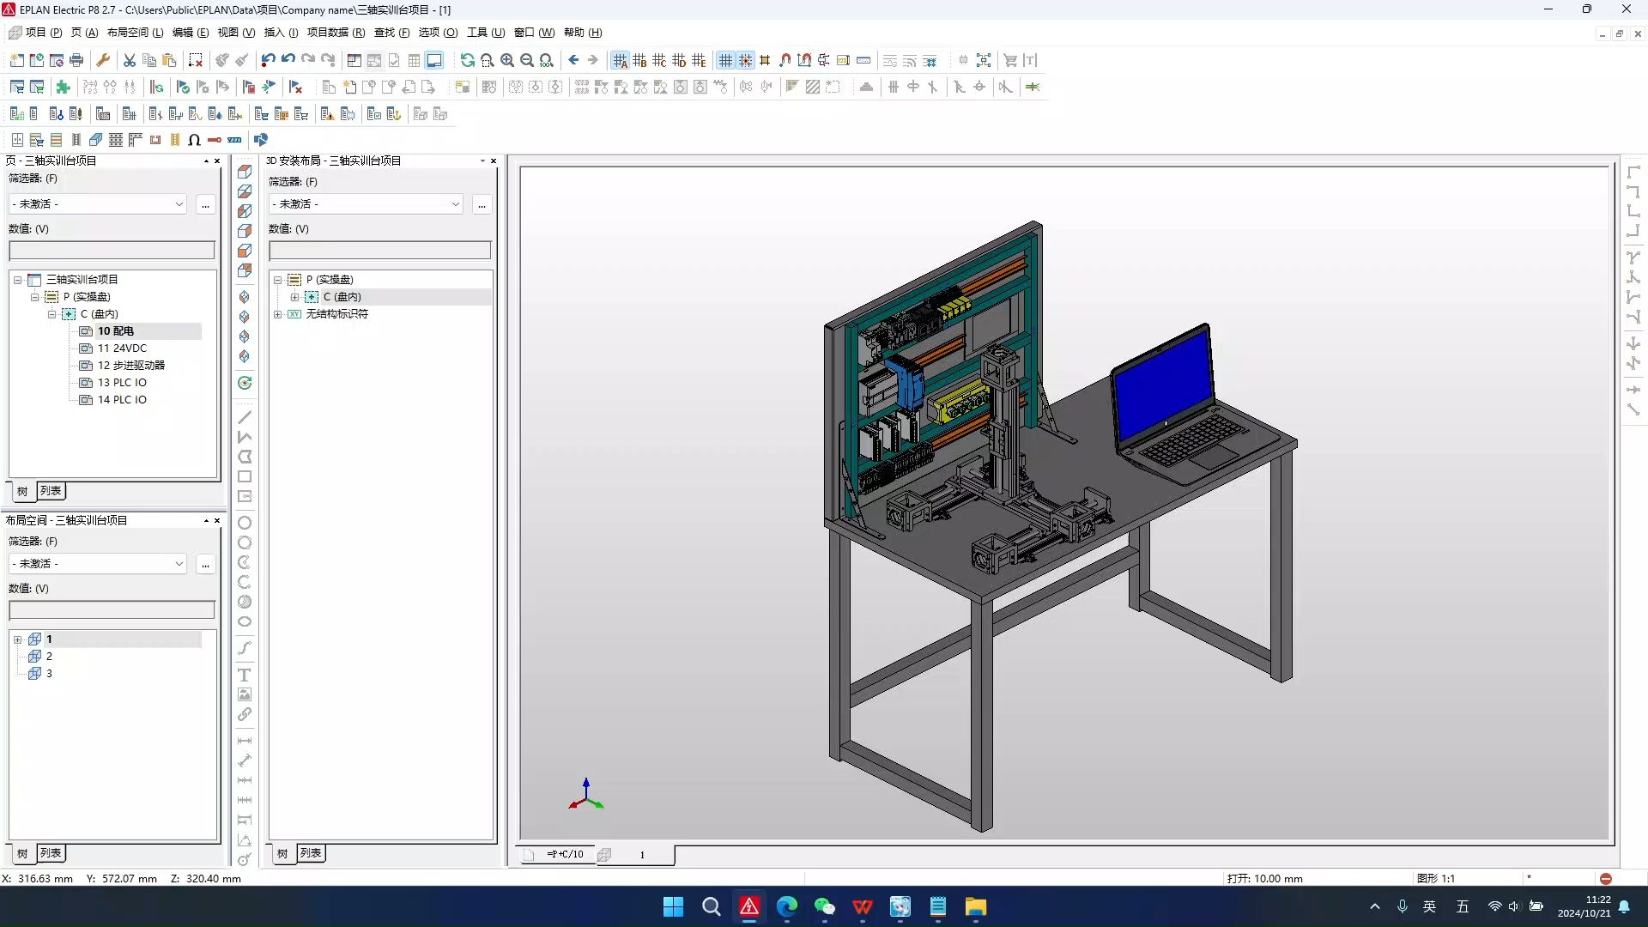Expand layout space item 1
Image resolution: width=1648 pixels, height=927 pixels.
click(17, 639)
